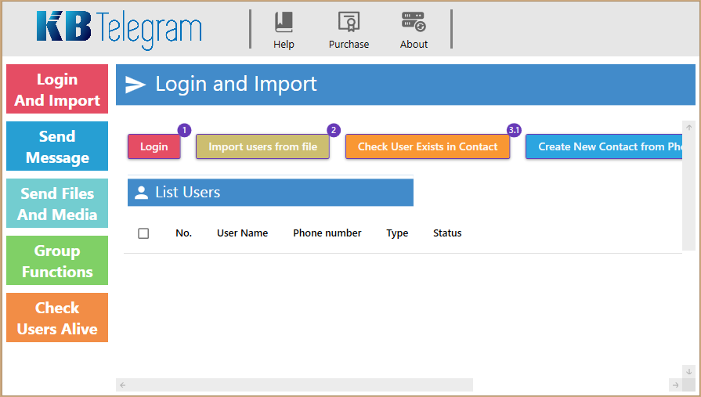Click Create New Contact from Phone button
Viewport: 701px width, 397px height.
[x=604, y=146]
